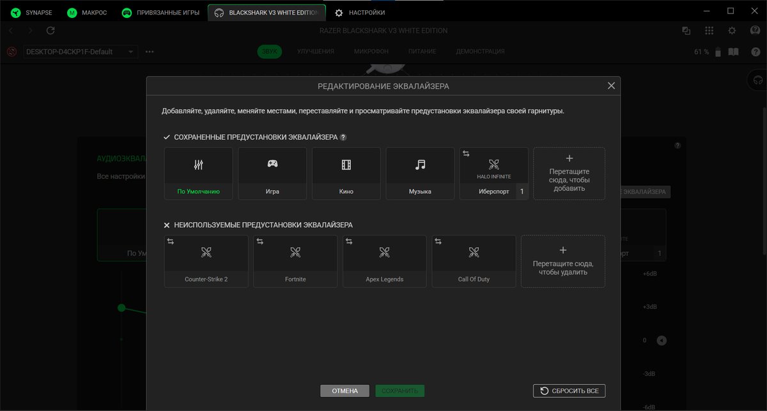Image resolution: width=767 pixels, height=411 pixels.
Task: Click swap arrows on Counter-Strike 2 card
Action: 171,241
